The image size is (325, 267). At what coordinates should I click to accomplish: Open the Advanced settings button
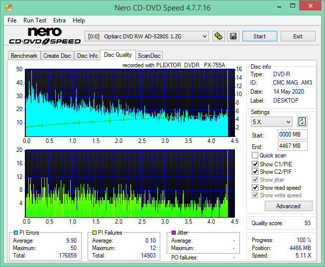click(x=288, y=206)
